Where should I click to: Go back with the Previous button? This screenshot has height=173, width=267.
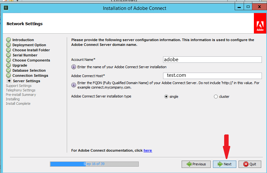coord(196,164)
